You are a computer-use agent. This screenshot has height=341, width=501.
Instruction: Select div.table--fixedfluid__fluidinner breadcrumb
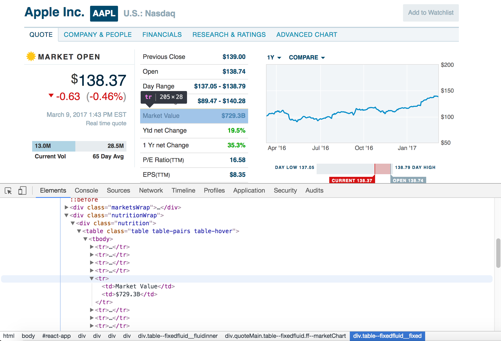178,336
